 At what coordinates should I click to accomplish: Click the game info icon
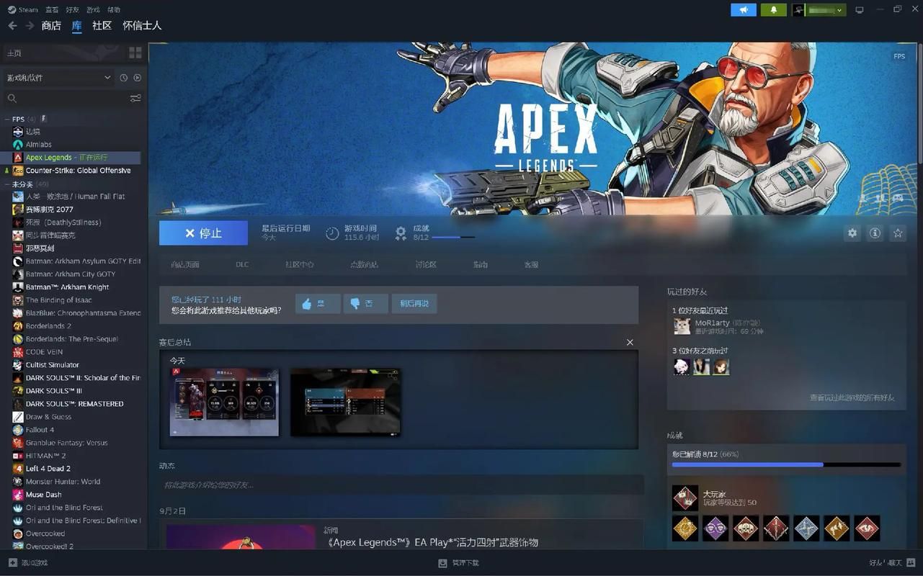point(875,233)
